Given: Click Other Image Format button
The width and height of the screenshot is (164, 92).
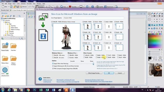Looking at the screenshot, I should (94, 73).
